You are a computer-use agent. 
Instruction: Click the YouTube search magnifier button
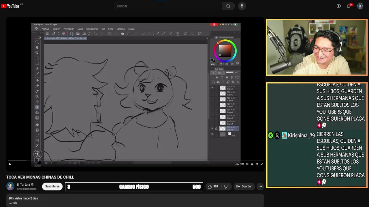(228, 6)
